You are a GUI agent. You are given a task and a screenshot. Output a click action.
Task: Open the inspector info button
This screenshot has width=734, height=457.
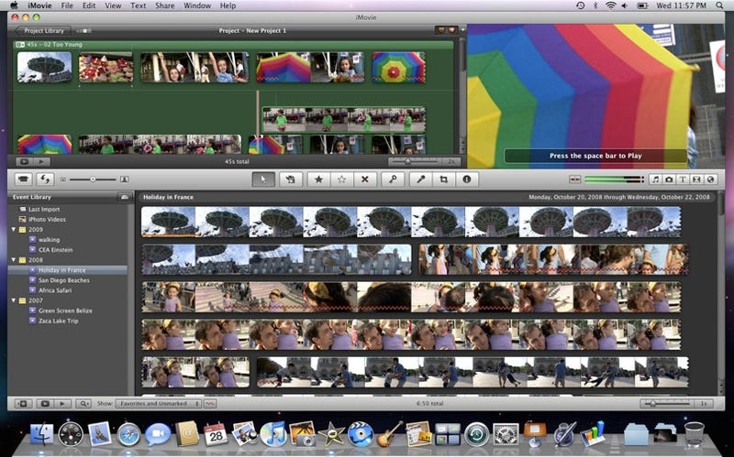pos(467,180)
